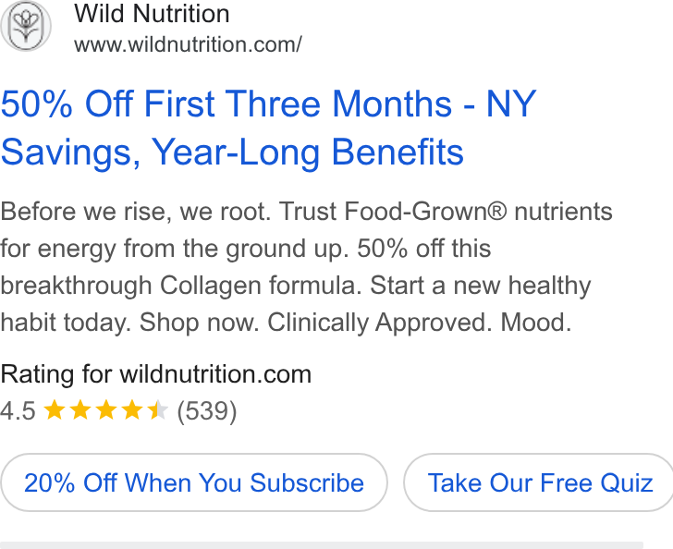This screenshot has width=673, height=549.
Task: Click the second gold rating star
Action: [80, 409]
